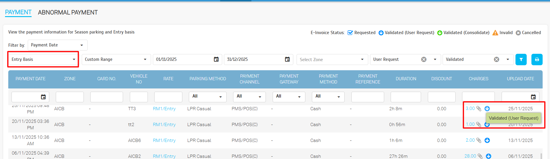Click the 2.00 charges amount link
The width and height of the screenshot is (550, 159).
470,140
